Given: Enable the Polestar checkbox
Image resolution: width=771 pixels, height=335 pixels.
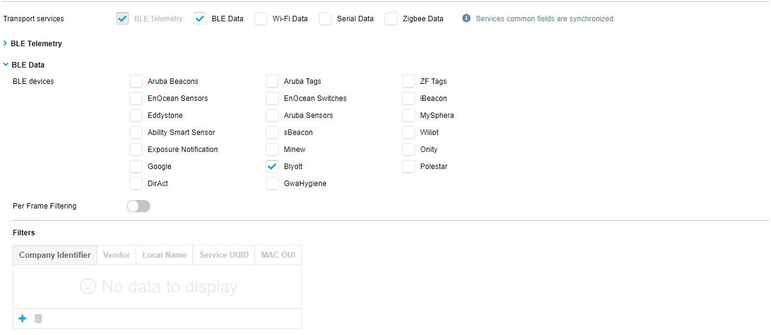Looking at the screenshot, I should [x=409, y=167].
